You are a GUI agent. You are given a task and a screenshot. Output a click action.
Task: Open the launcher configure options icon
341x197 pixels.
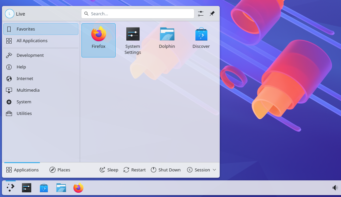click(200, 14)
